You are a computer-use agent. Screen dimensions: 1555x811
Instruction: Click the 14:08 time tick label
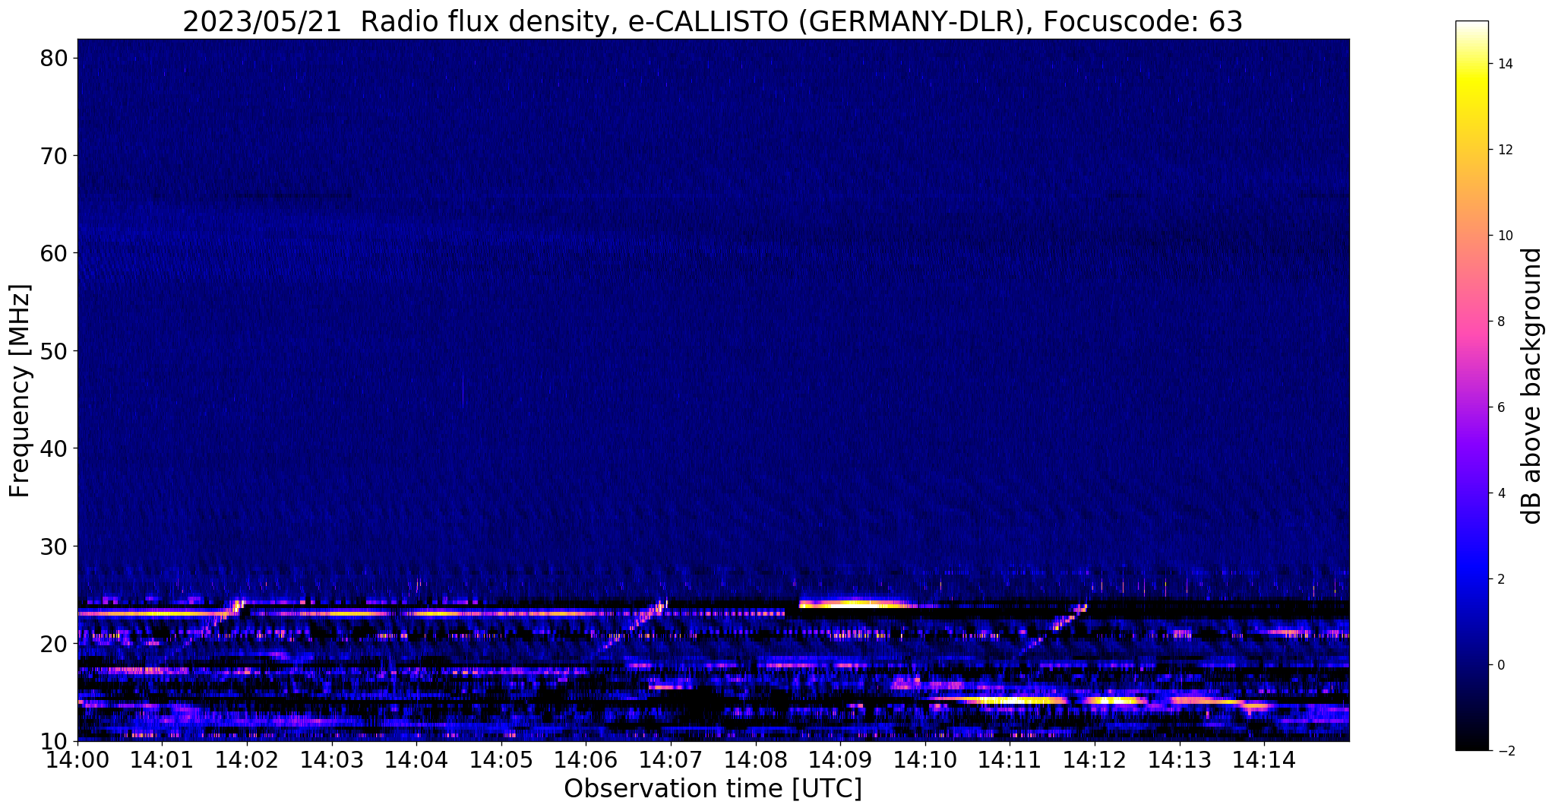(x=756, y=760)
